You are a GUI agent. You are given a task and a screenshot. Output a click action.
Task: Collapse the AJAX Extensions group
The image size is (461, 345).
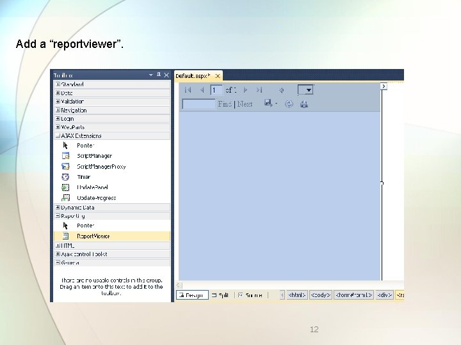[58, 135]
